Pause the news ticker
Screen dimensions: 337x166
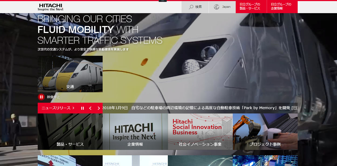[x=82, y=108]
